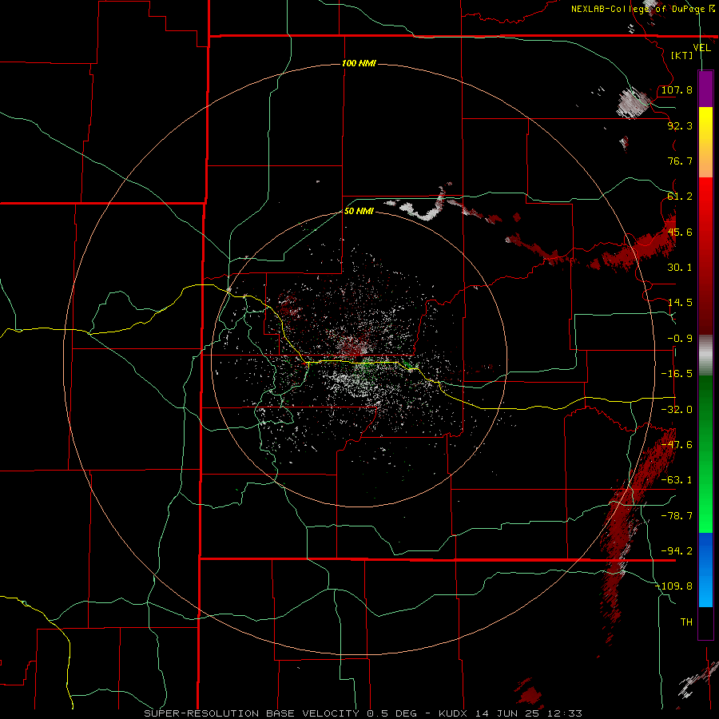Click the -109.8 velocity scale value
Screen dimensions: 719x719
[673, 586]
